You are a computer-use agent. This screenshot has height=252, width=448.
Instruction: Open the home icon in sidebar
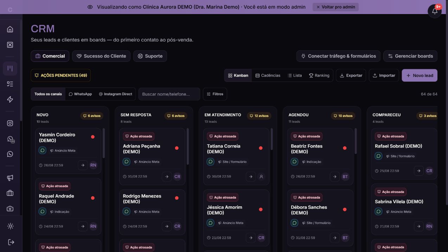coord(10,29)
